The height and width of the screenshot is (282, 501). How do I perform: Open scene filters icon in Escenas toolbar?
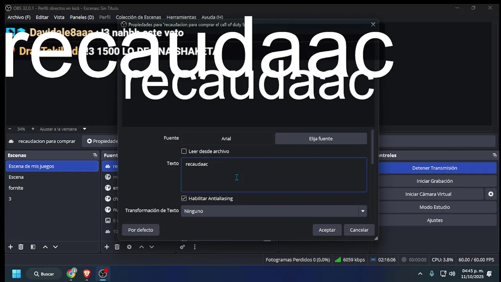pos(33,247)
